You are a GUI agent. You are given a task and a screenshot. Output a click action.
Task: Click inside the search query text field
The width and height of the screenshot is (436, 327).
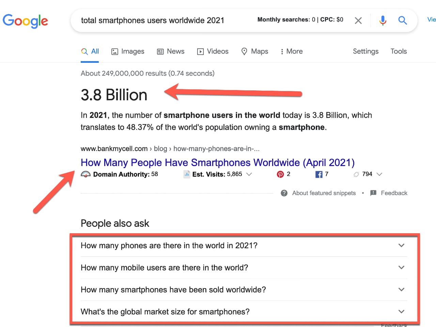[x=153, y=20]
